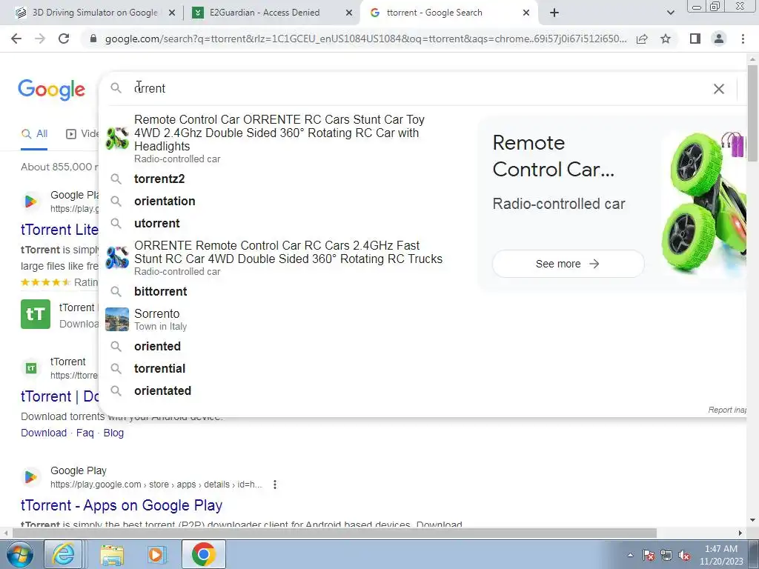
Task: Click the vertical scrollbar thumb
Action: (x=753, y=113)
